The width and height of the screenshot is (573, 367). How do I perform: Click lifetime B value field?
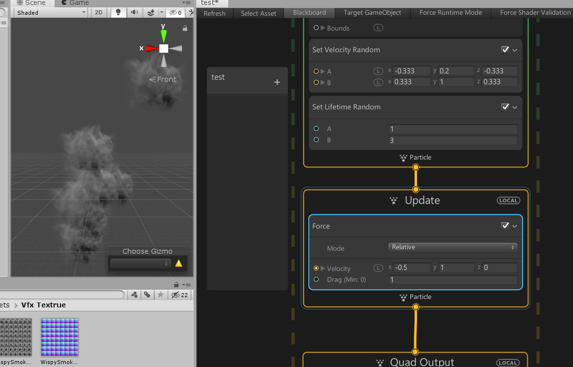click(x=453, y=140)
